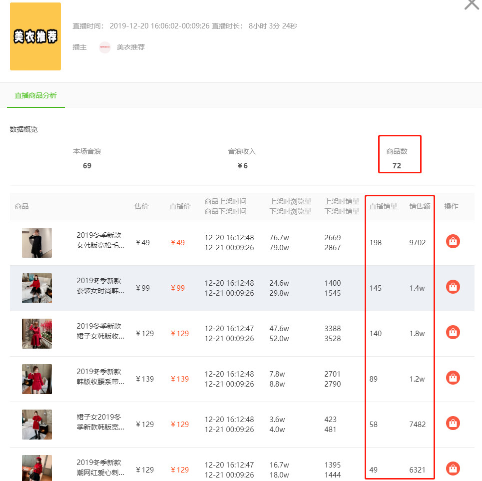Open shopping bag icon in 140 sales row

coord(453,332)
